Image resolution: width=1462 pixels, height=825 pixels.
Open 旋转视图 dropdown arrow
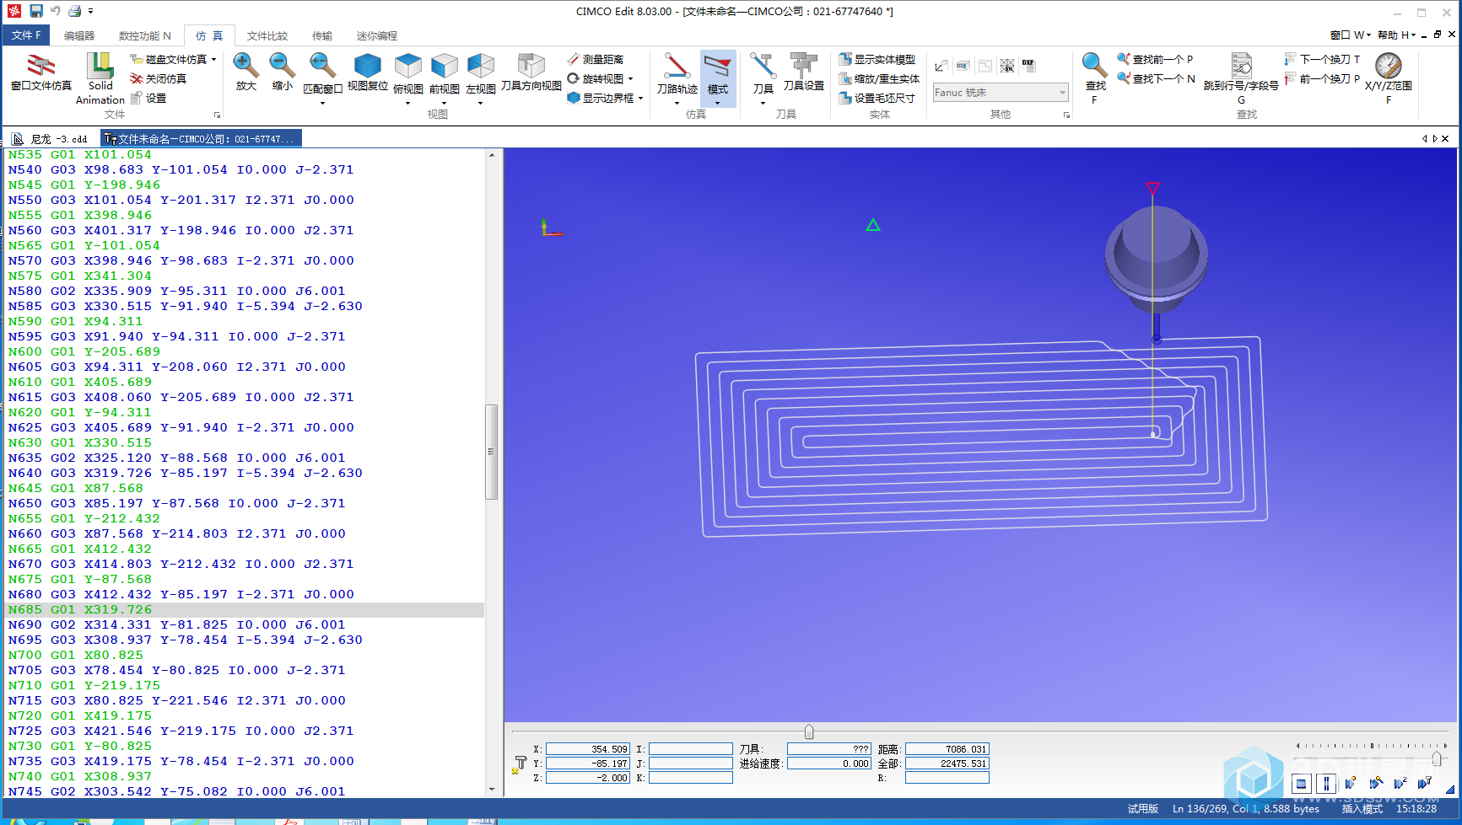point(631,78)
